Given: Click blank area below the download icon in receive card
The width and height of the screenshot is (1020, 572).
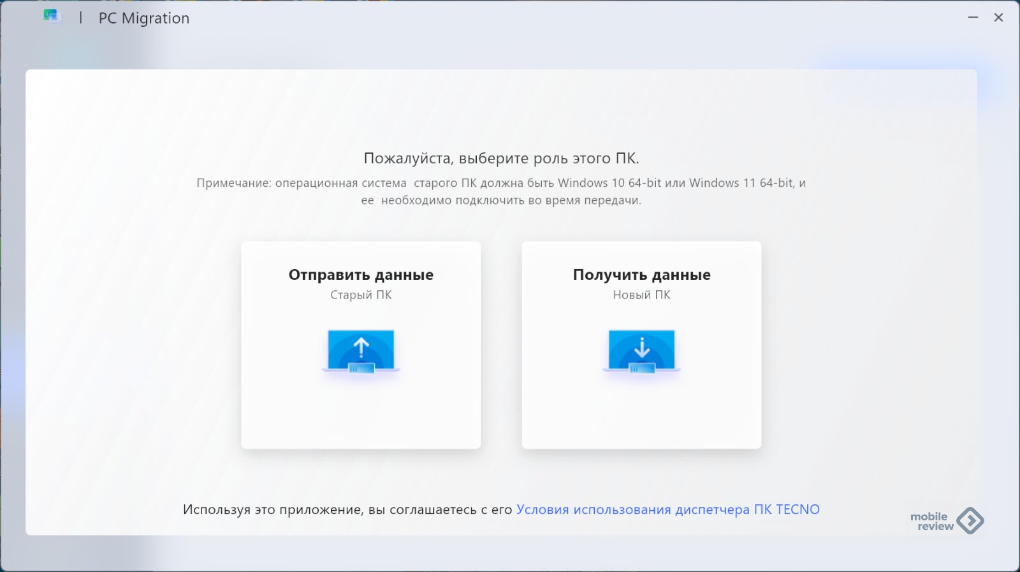Looking at the screenshot, I should 641,414.
